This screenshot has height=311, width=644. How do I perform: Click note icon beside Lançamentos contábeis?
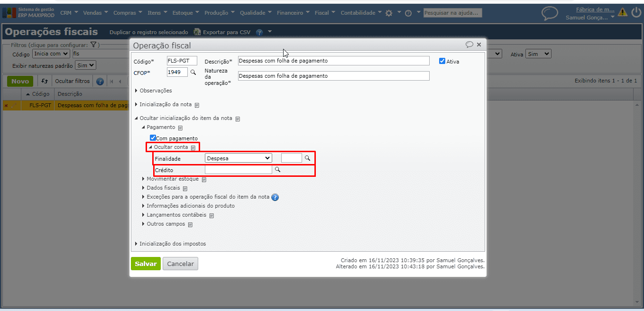coord(212,216)
